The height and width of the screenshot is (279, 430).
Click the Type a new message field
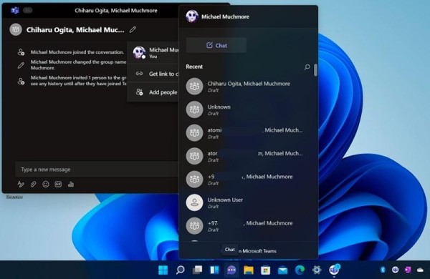point(97,170)
